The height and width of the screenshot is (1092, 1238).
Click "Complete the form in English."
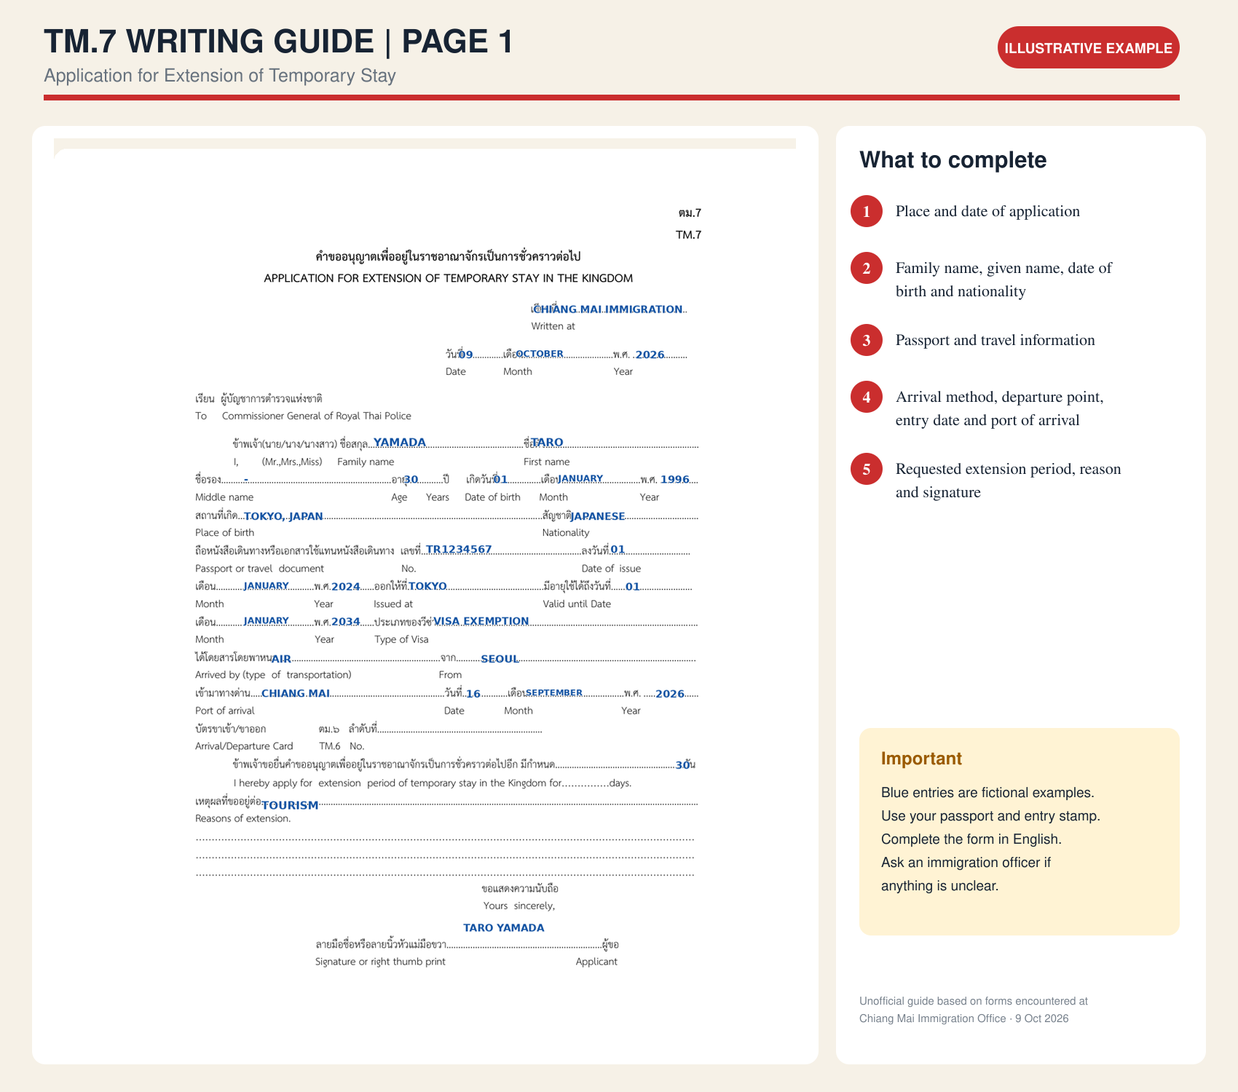point(971,839)
